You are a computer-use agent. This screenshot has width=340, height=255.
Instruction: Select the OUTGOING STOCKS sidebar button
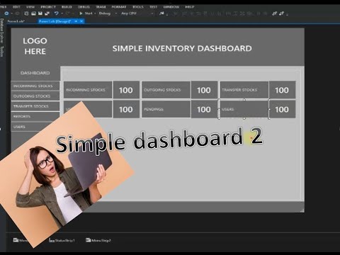35,96
